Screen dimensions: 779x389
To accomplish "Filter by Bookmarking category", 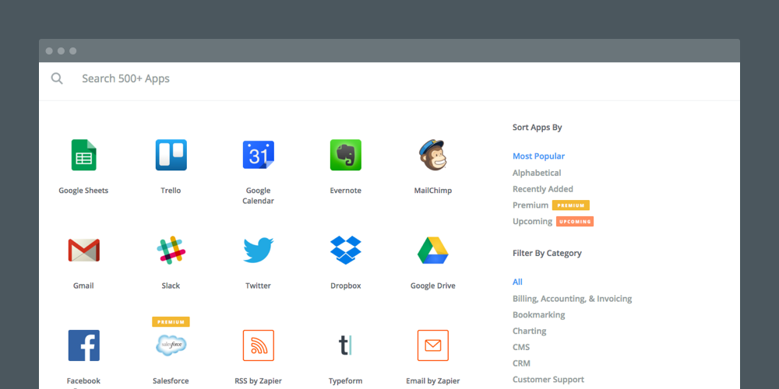I will (539, 314).
